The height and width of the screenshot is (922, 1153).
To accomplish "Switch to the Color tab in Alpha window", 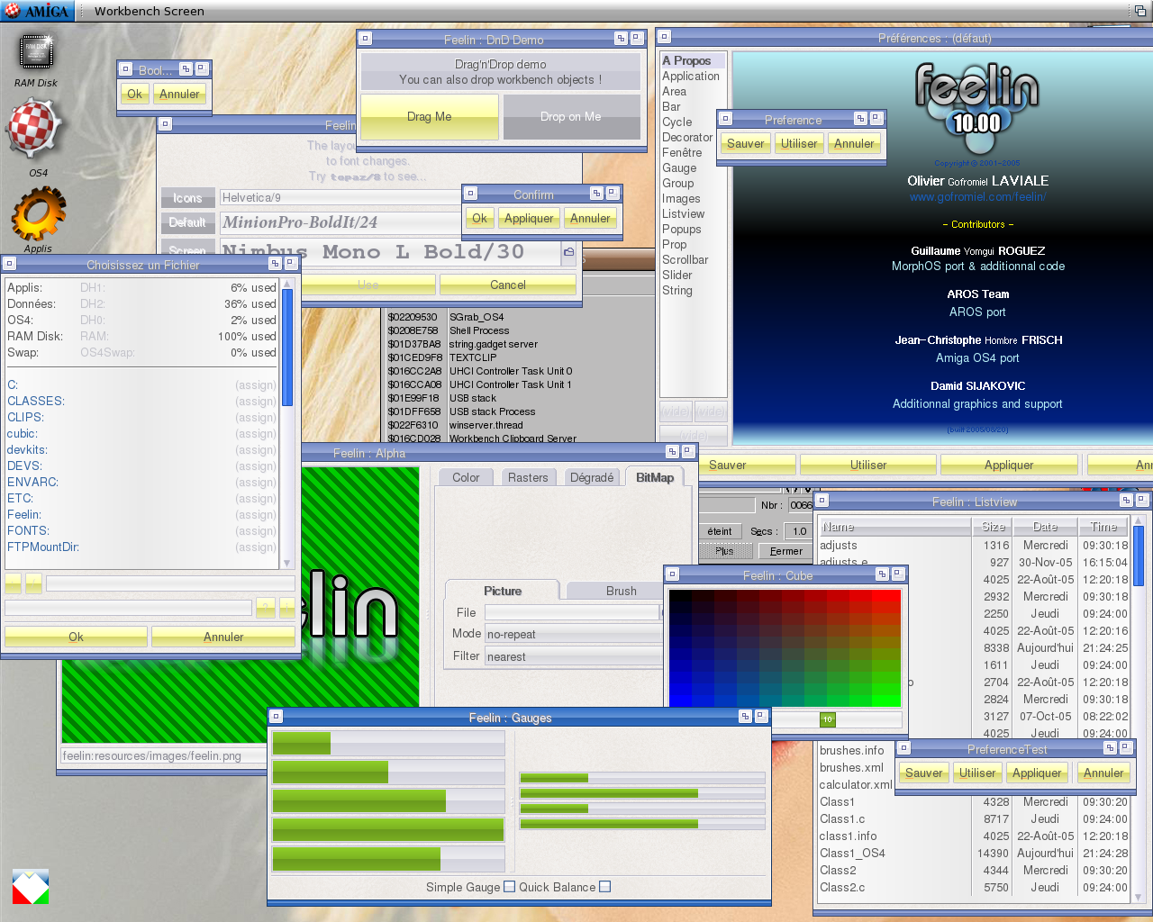I will (466, 477).
